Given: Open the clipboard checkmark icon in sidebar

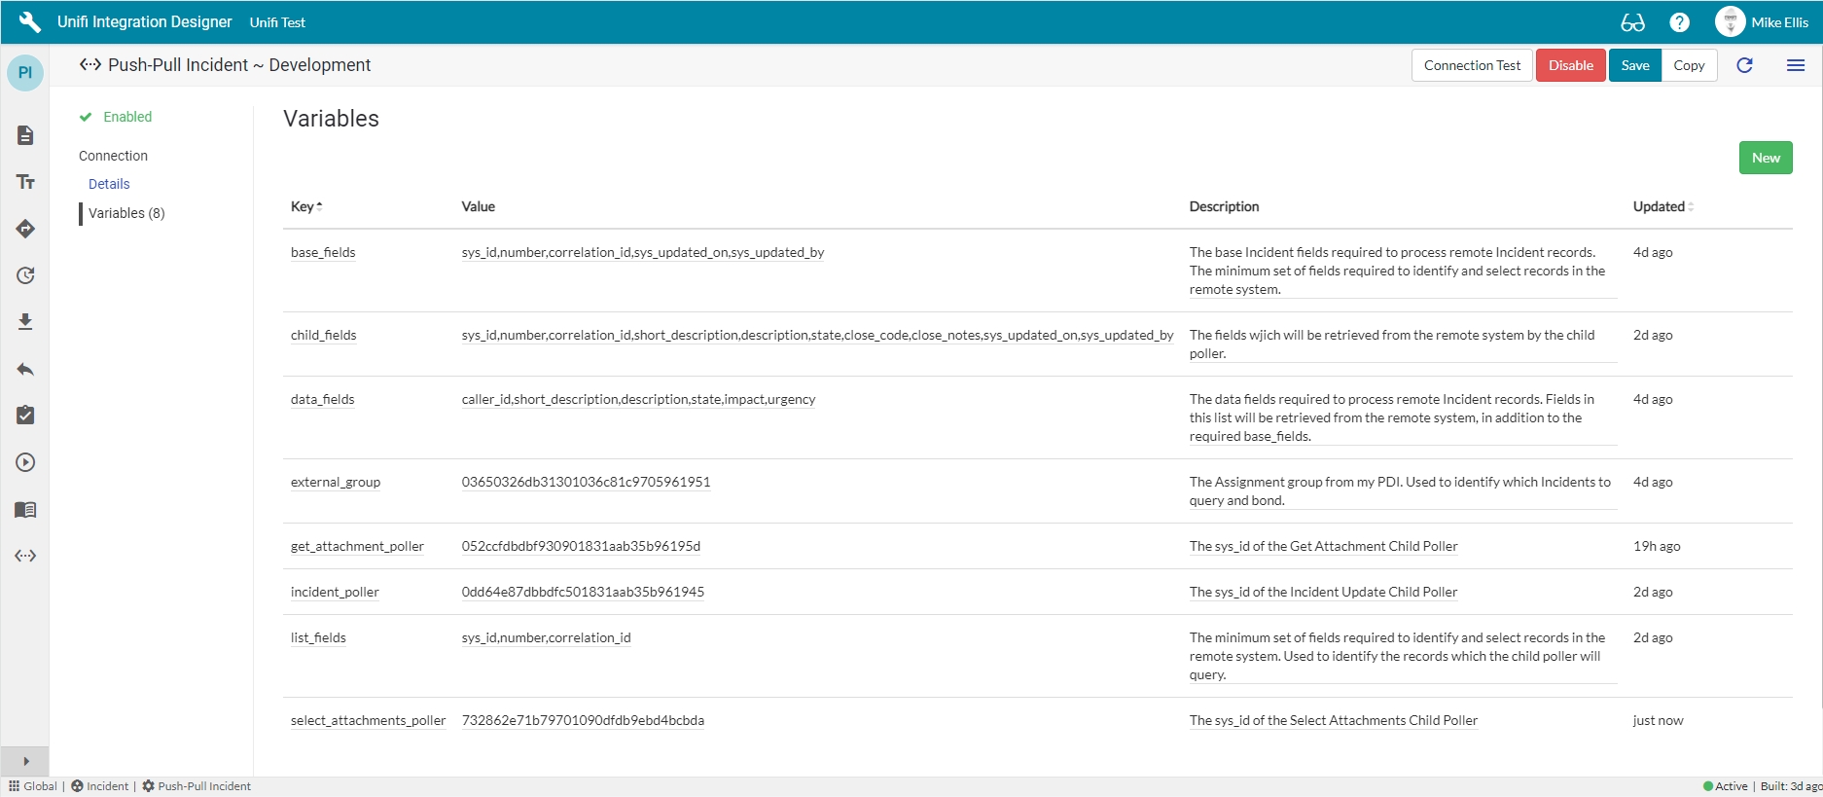Looking at the screenshot, I should point(25,416).
